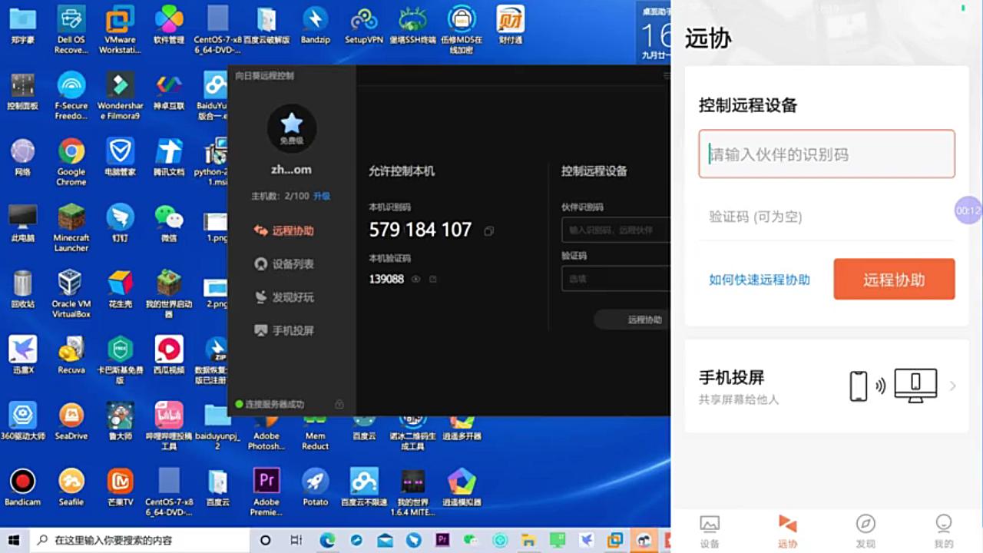Click the 微信 WeChat desktop icon
This screenshot has width=983, height=553.
point(169,223)
